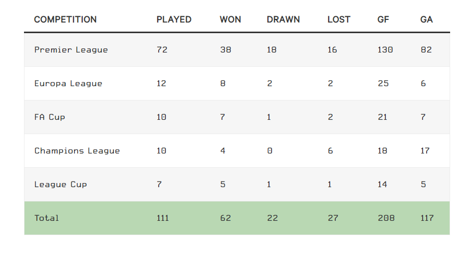Click total goals for value 208
Screen dimensions: 469x255
(386, 218)
